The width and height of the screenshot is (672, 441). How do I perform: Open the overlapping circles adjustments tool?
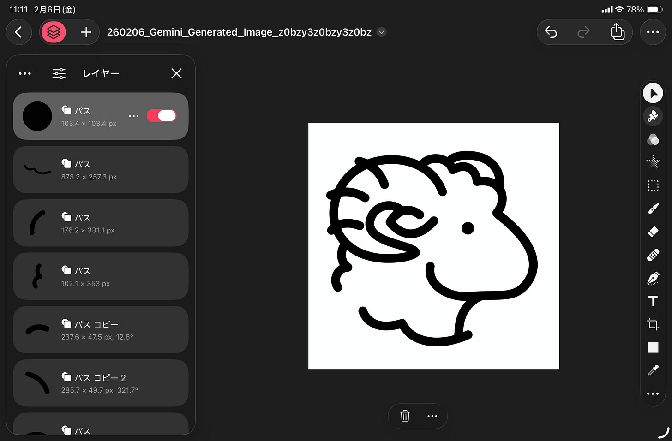coord(653,139)
